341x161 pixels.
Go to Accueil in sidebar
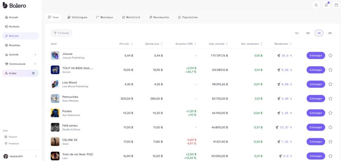coord(20,17)
